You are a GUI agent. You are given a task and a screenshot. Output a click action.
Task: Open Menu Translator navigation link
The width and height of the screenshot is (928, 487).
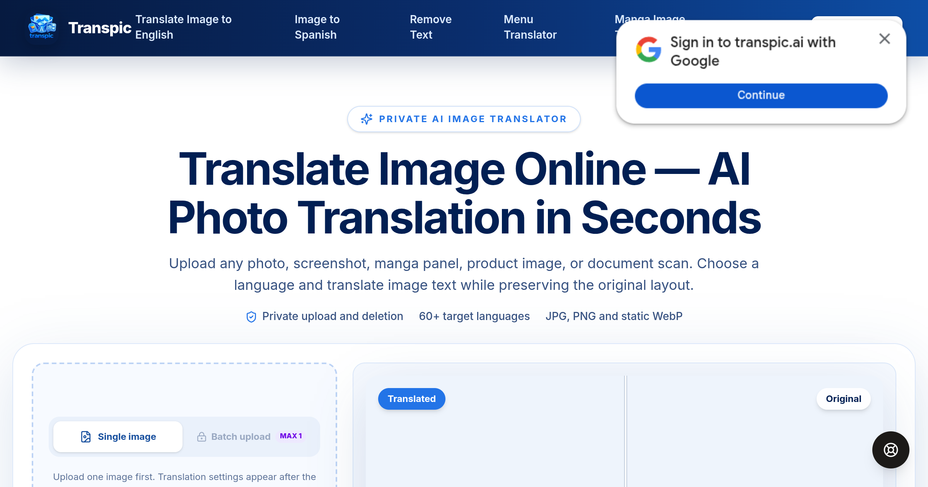[530, 27]
